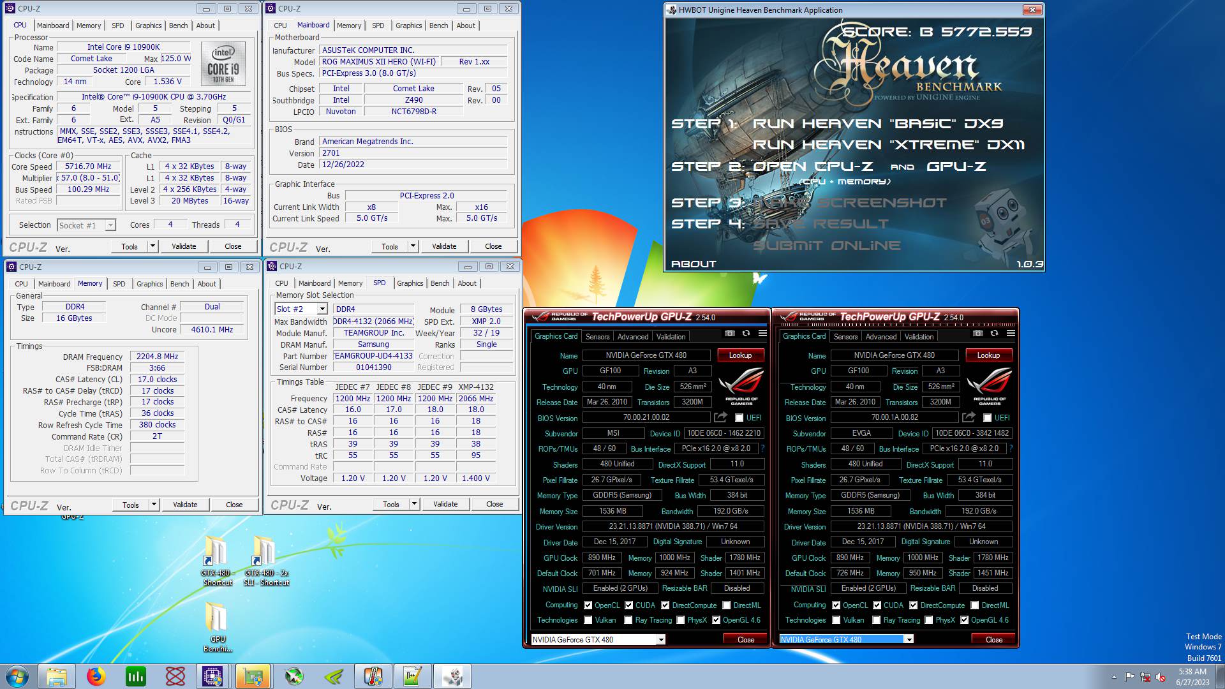Click RUN HEAVEN "XTREME" DX11 in Heaven app

point(889,145)
